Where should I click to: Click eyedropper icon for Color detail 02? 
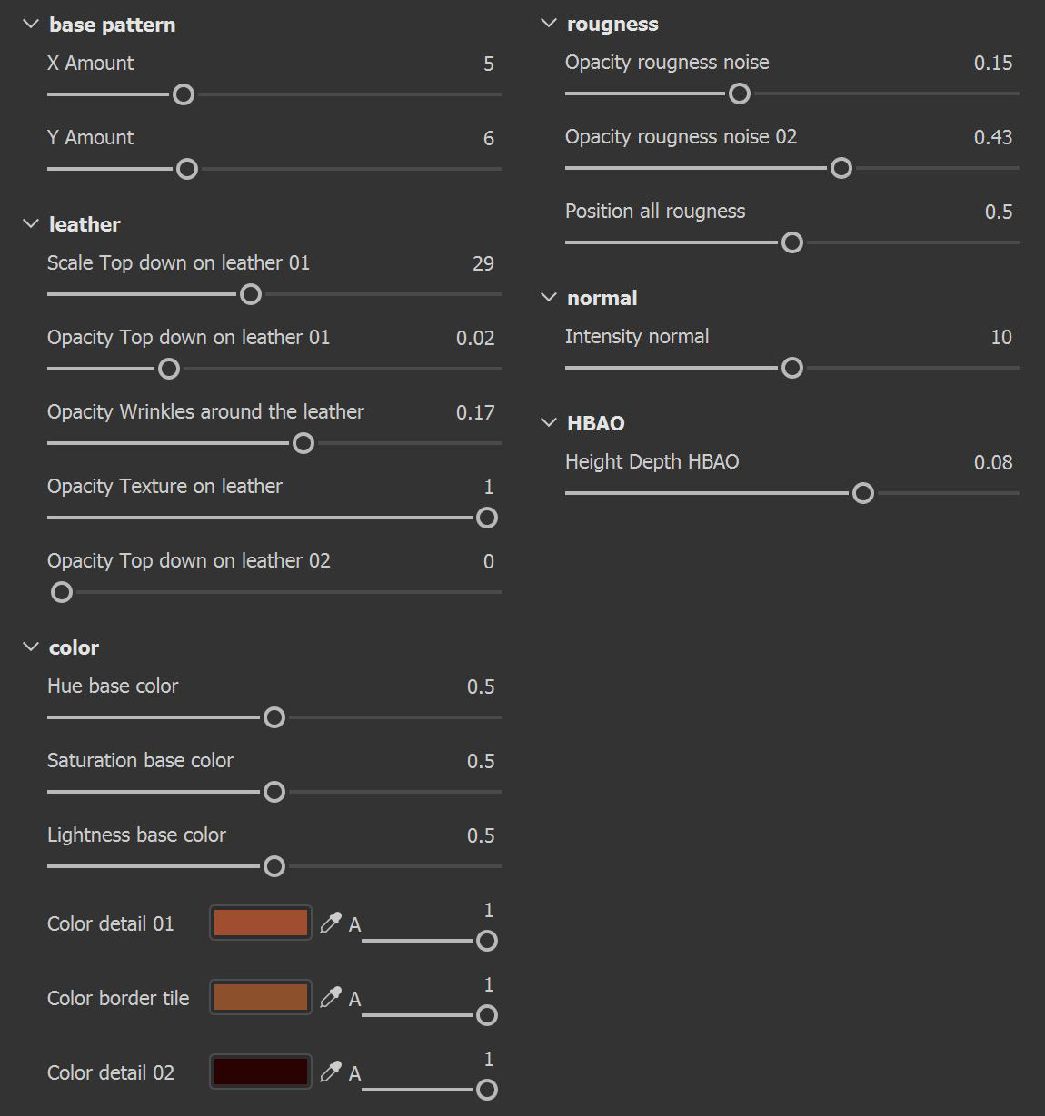[331, 1072]
